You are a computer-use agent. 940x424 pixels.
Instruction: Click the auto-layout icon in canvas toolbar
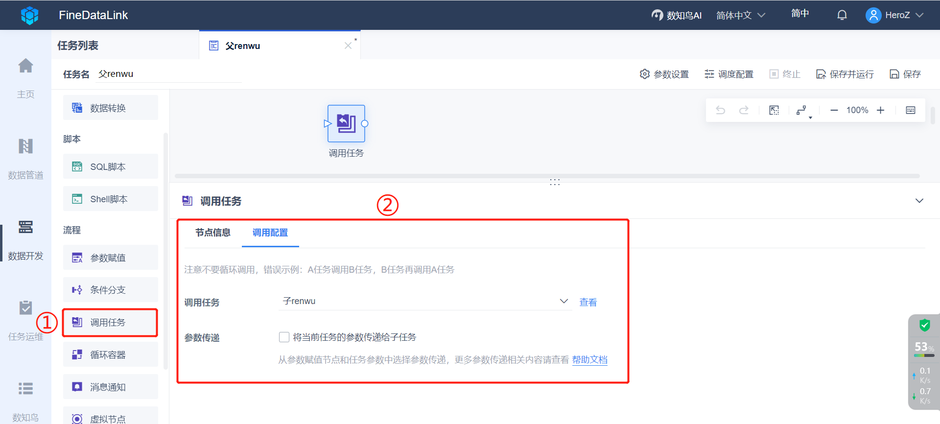coord(802,111)
